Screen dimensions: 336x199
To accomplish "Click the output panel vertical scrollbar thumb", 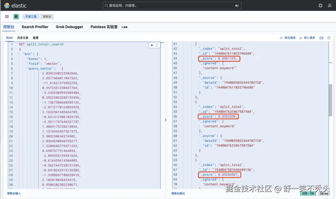I will [330, 100].
